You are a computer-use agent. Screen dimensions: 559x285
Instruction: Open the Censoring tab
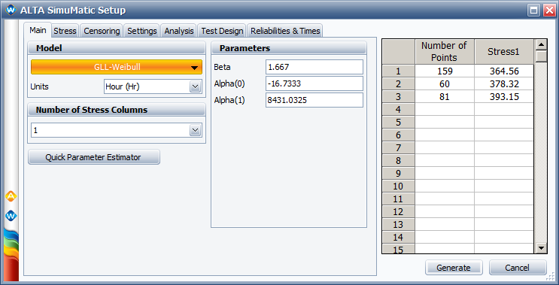coord(102,31)
